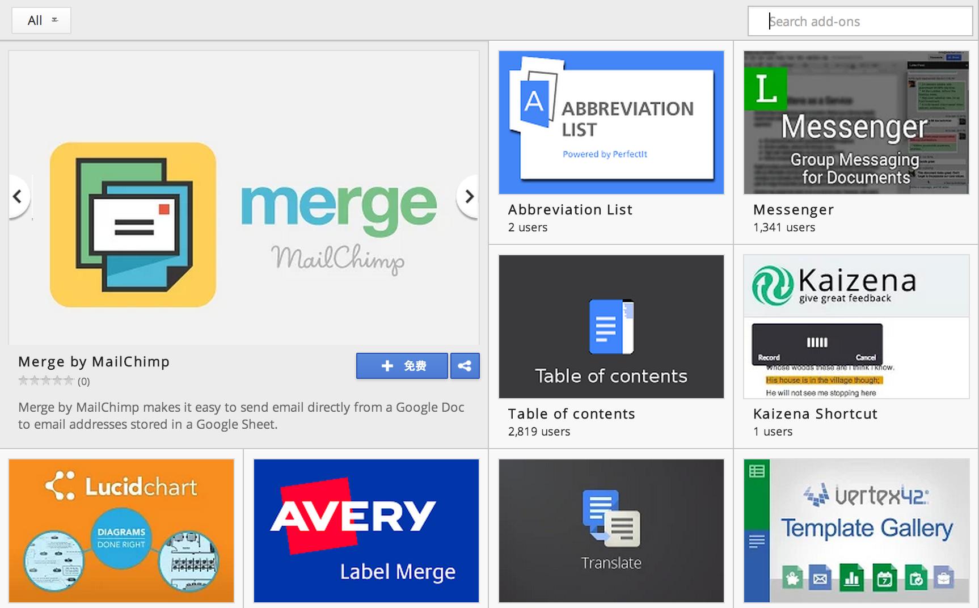The width and height of the screenshot is (979, 608).
Task: Click the Search add-ons field
Action: (x=860, y=22)
